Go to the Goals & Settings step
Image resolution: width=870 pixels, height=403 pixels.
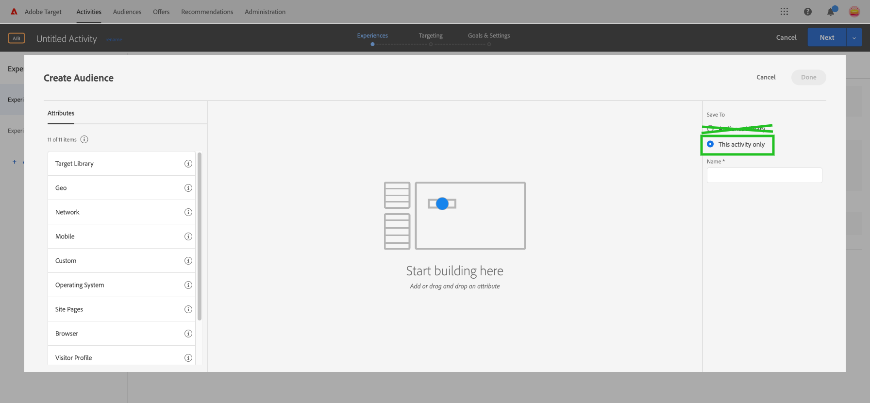tap(489, 36)
